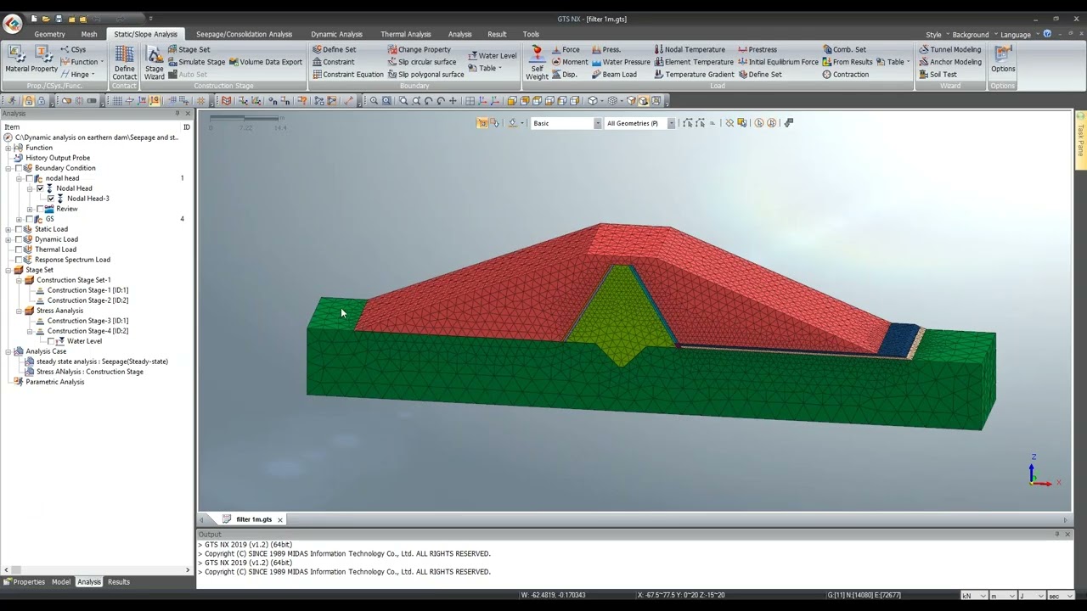Toggle the Review checkbox
Image resolution: width=1087 pixels, height=611 pixels.
pos(39,209)
